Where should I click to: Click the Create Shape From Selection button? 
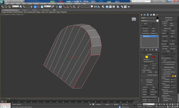tap(149, 97)
